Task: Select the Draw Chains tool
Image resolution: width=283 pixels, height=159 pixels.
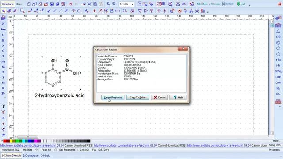Action: [x=42, y=11]
